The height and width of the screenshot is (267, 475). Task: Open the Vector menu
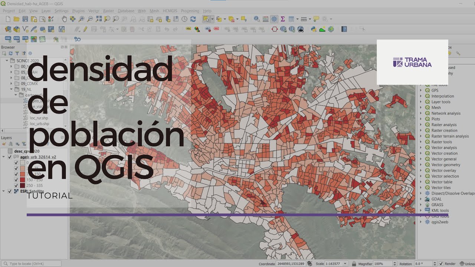coord(94,11)
